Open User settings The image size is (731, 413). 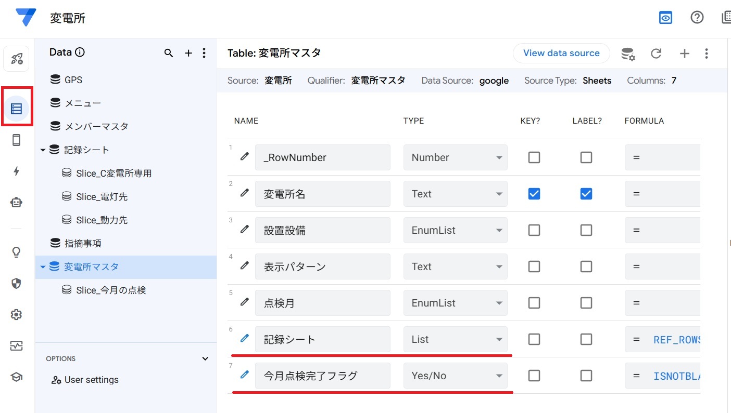point(91,380)
